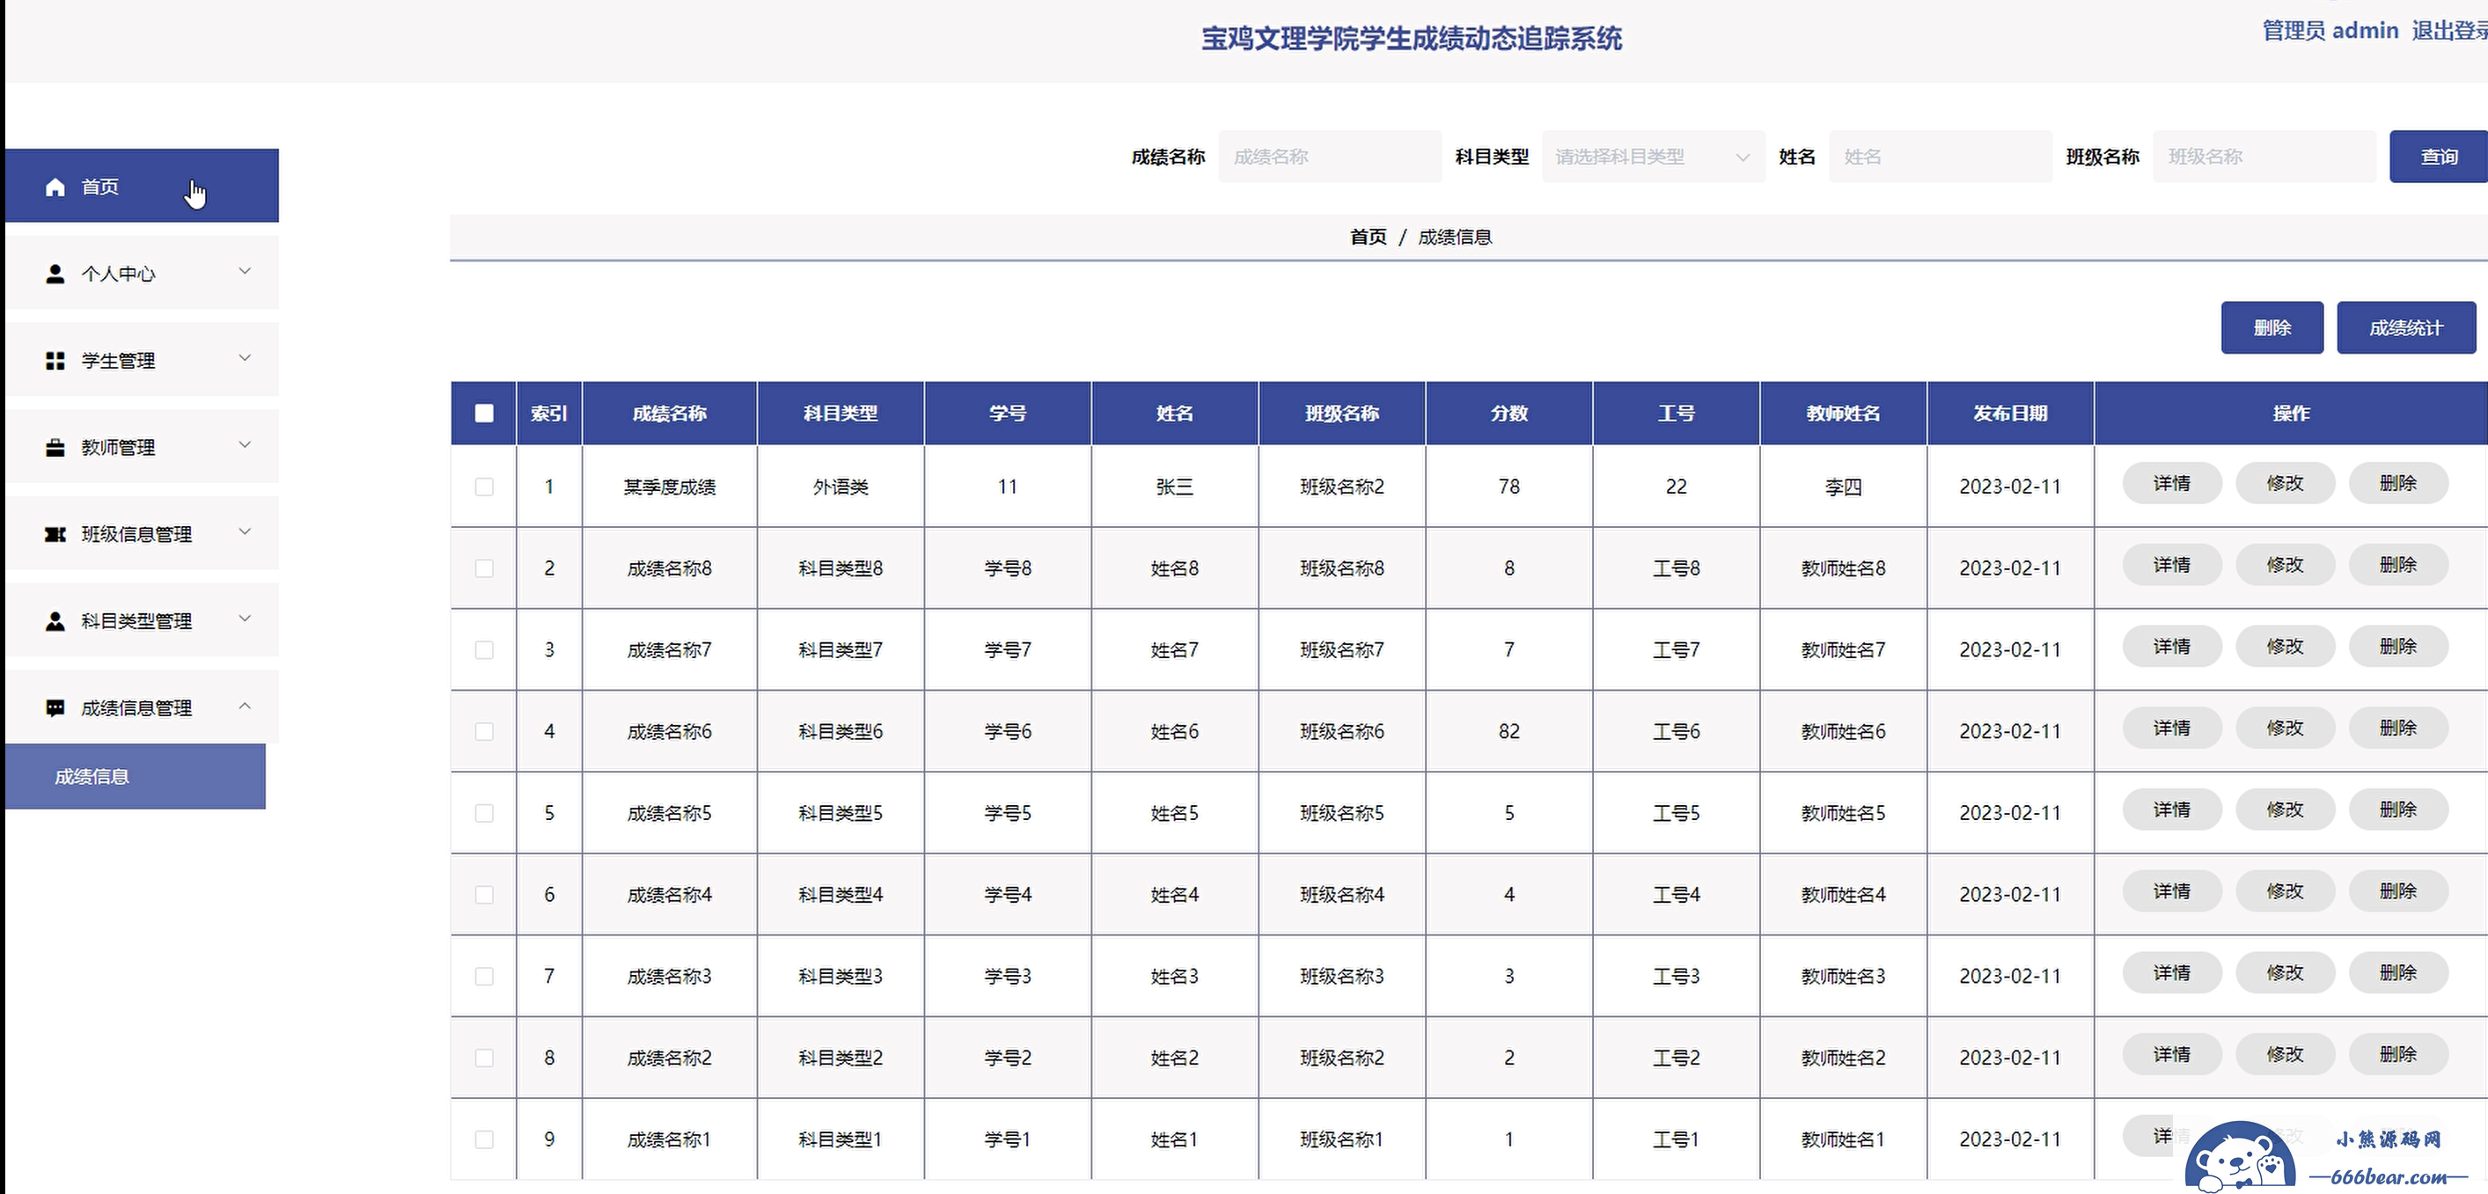The width and height of the screenshot is (2488, 1194).
Task: Open 成绩统计 statistics button
Action: click(x=2406, y=327)
